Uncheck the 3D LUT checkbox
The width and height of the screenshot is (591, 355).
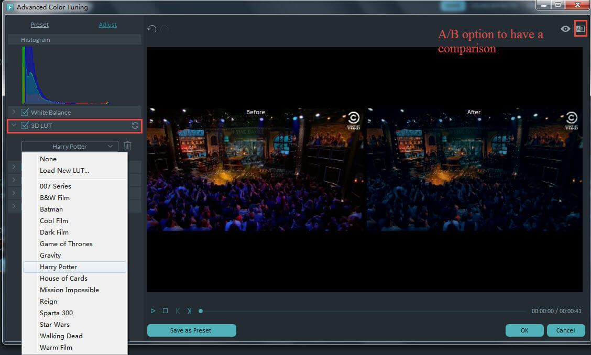coord(24,126)
